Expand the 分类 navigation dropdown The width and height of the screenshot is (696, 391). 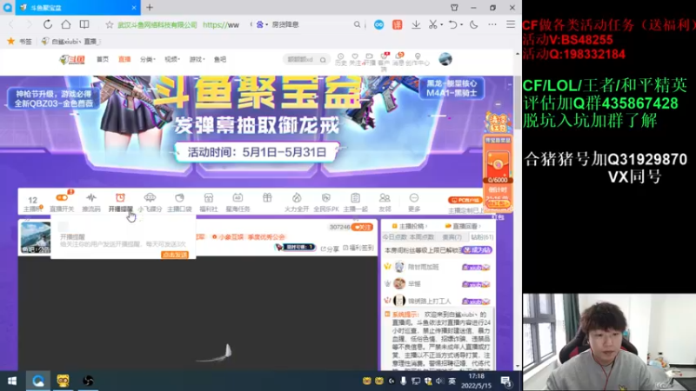[x=147, y=59]
